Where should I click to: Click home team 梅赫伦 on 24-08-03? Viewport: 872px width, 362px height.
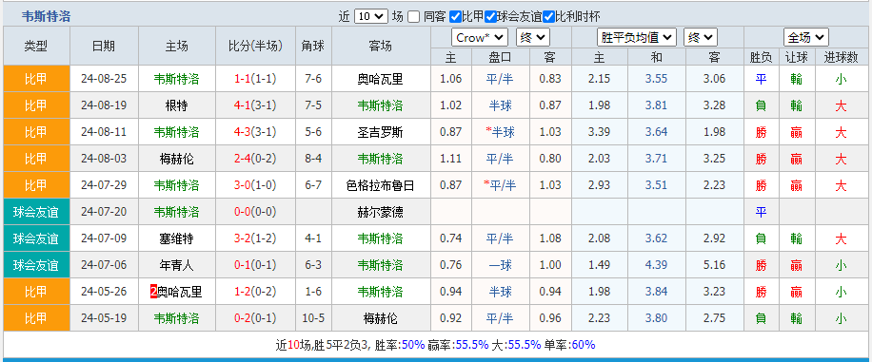(x=177, y=159)
